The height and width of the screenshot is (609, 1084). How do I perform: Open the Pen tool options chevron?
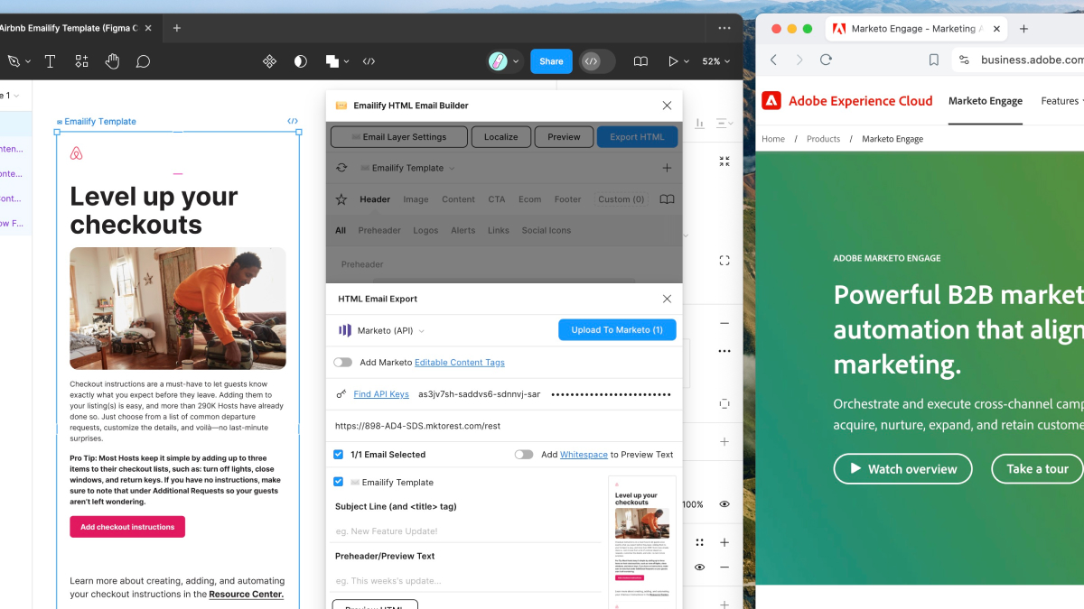pos(28,61)
